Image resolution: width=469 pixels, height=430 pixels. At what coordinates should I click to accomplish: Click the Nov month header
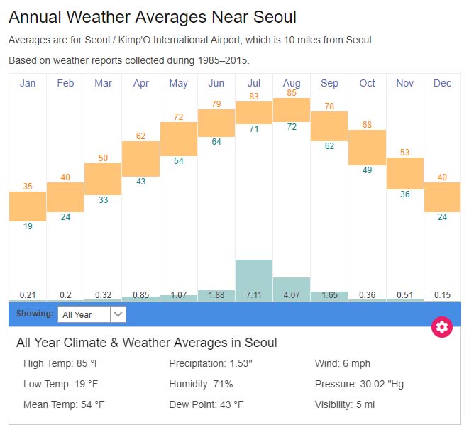pos(404,84)
